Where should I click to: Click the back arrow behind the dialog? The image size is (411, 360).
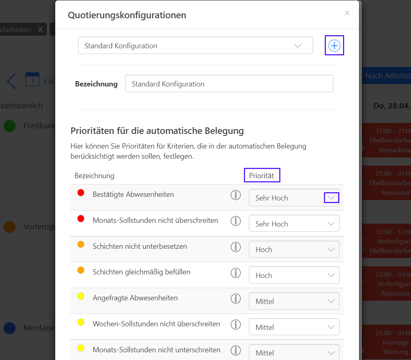tap(11, 81)
